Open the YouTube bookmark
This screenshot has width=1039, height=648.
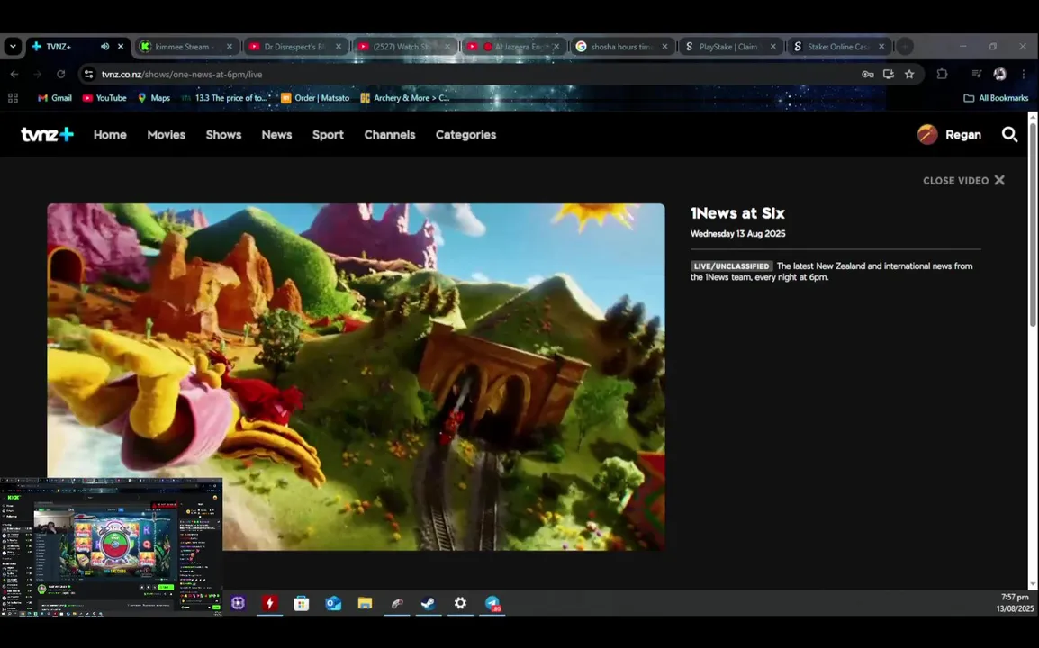tap(104, 98)
